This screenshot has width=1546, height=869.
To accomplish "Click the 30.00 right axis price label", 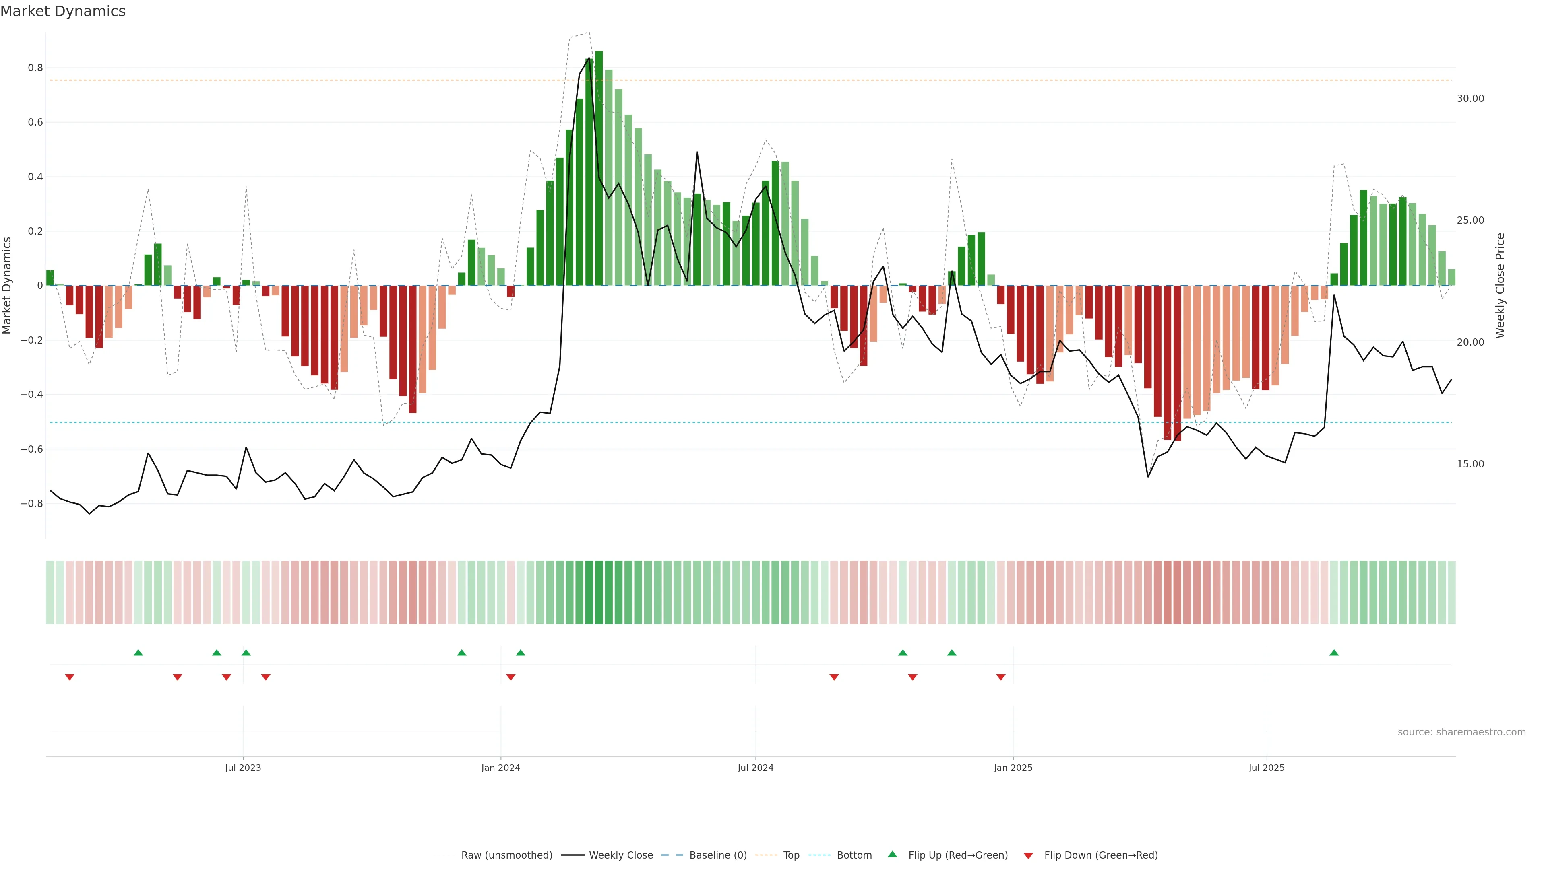I will click(x=1470, y=98).
